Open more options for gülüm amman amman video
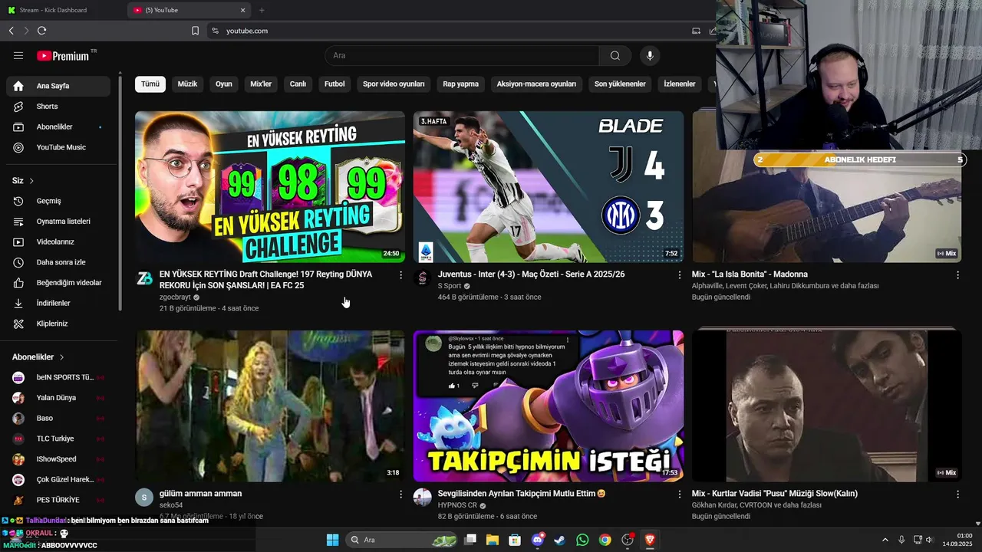 [x=400, y=495]
